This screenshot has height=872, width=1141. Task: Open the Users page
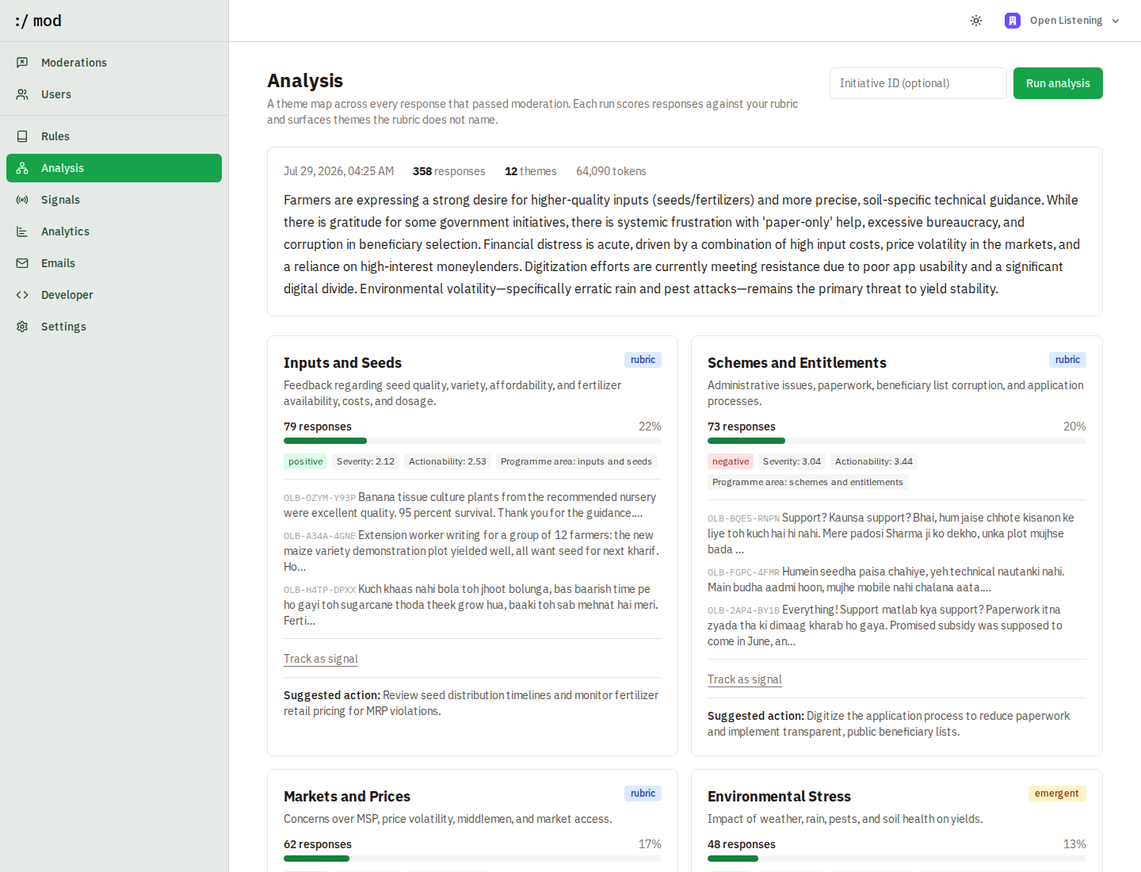[114, 94]
